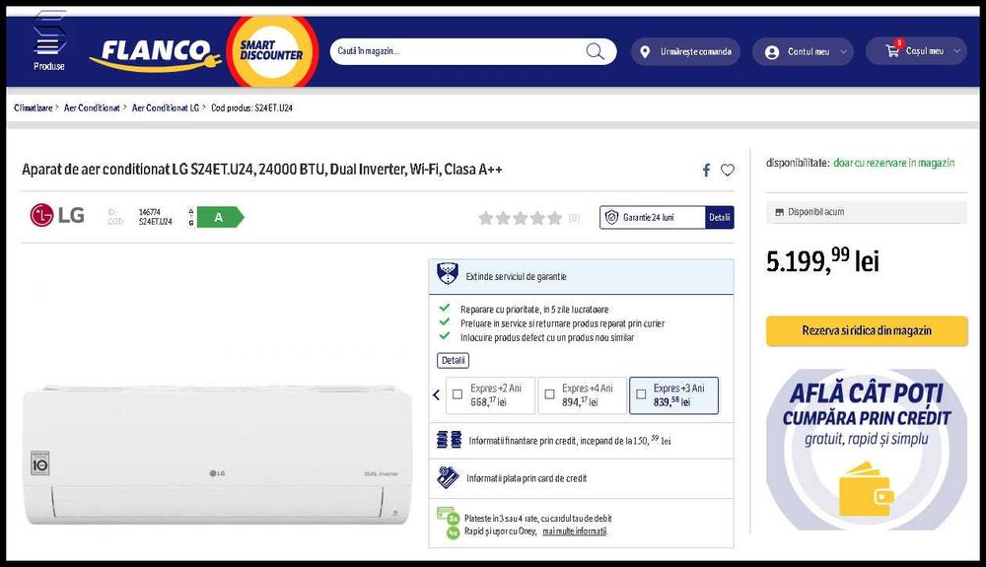Click the search magnifier icon

coord(595,51)
